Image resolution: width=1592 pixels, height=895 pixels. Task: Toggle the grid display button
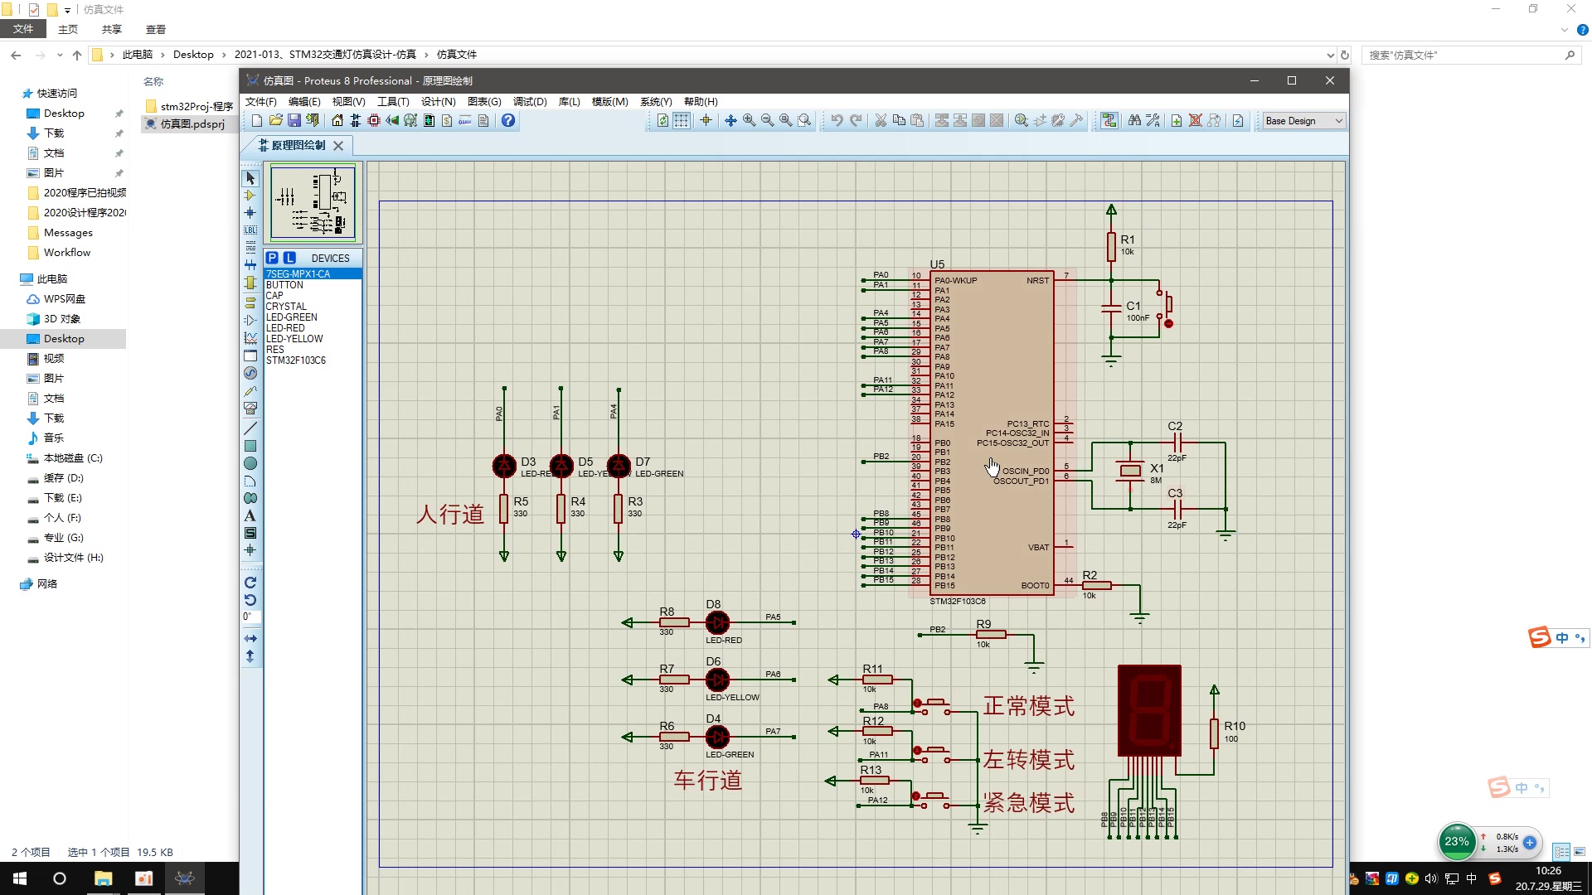[x=681, y=121]
